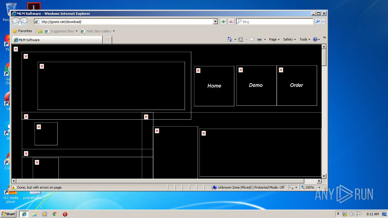Click the Print icon

(259, 39)
